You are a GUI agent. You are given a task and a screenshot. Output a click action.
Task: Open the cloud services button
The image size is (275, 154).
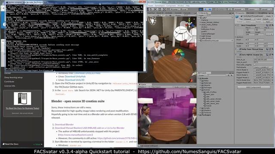(230, 9)
